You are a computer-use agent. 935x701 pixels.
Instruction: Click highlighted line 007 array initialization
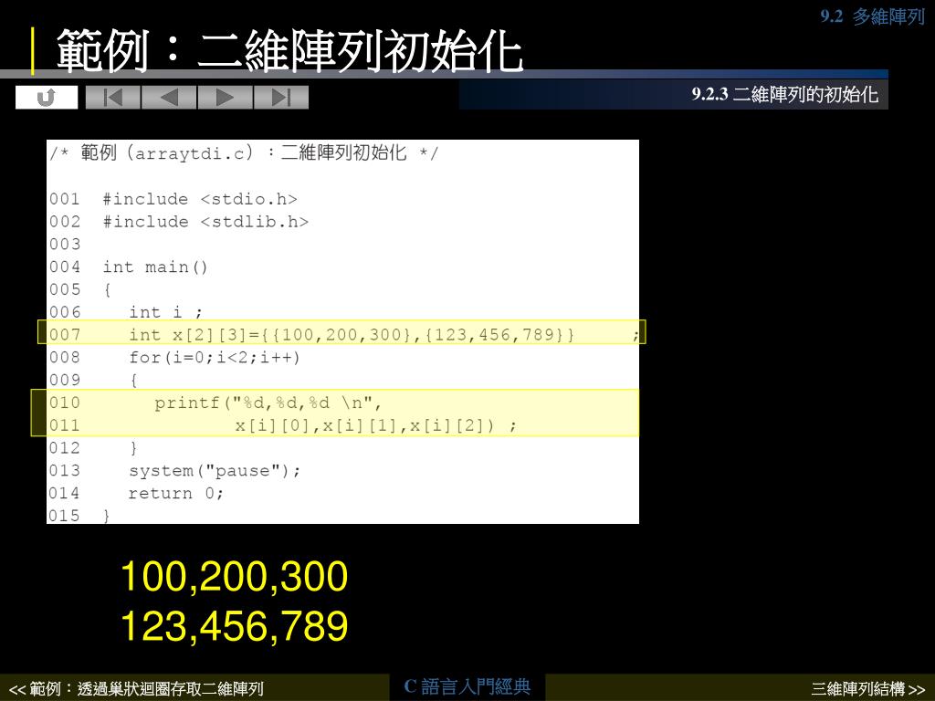341,332
